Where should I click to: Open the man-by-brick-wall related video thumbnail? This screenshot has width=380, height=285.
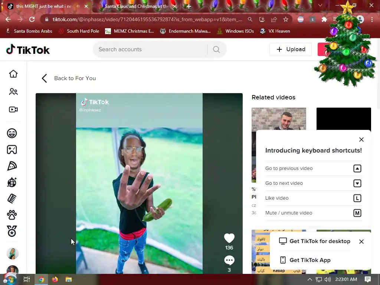[x=279, y=119]
